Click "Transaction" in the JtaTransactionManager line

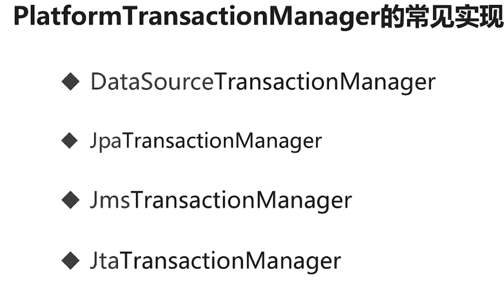[178, 260]
